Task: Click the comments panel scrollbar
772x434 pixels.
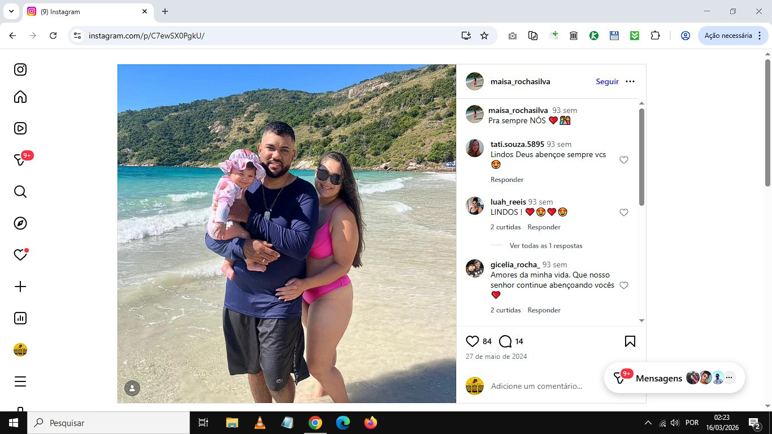Action: point(641,157)
